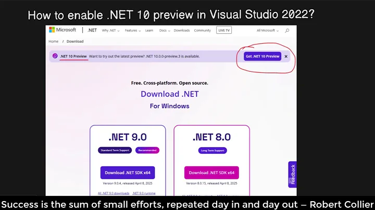Click 'Version 9.0.4, released April 8, 2025'

pos(128,183)
